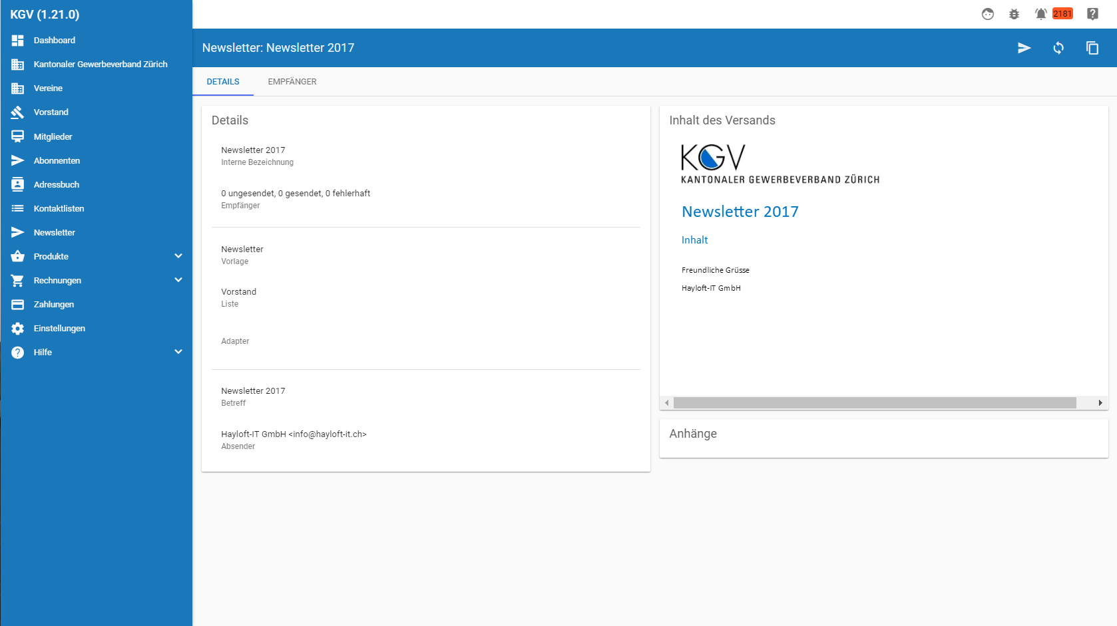Screen dimensions: 1117x626
Task: Select the Details tab
Action: (x=223, y=82)
